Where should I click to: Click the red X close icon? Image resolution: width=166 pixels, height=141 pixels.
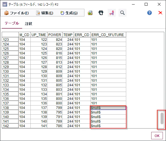[x=160, y=13]
